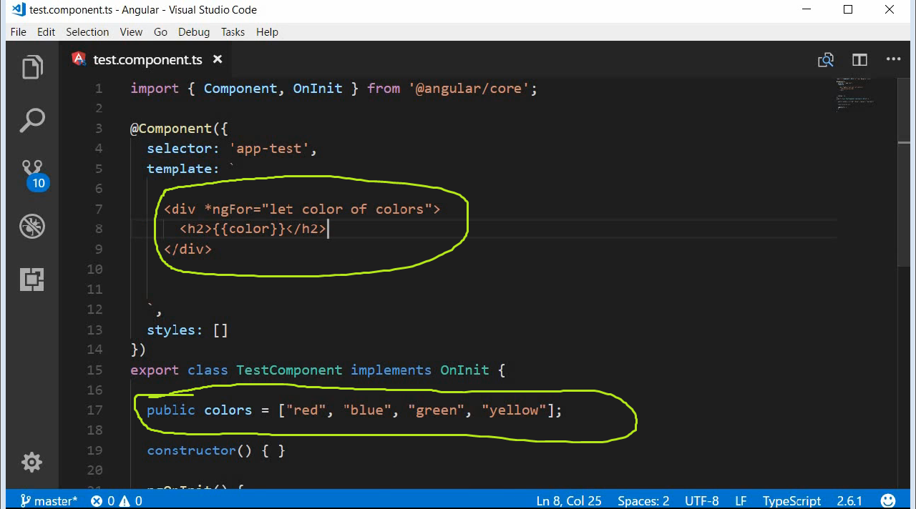Open the Debug menu

(193, 31)
